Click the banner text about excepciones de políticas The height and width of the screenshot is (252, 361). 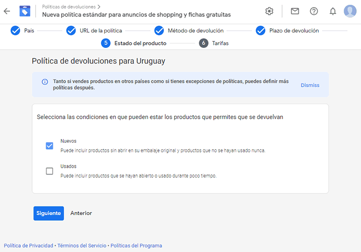171,84
